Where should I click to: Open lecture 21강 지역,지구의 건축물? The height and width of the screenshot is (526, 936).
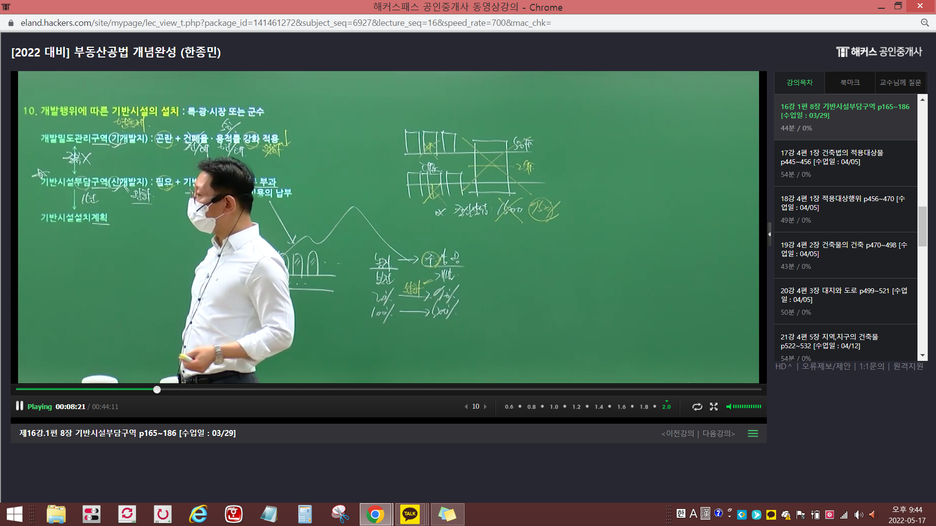click(x=845, y=343)
